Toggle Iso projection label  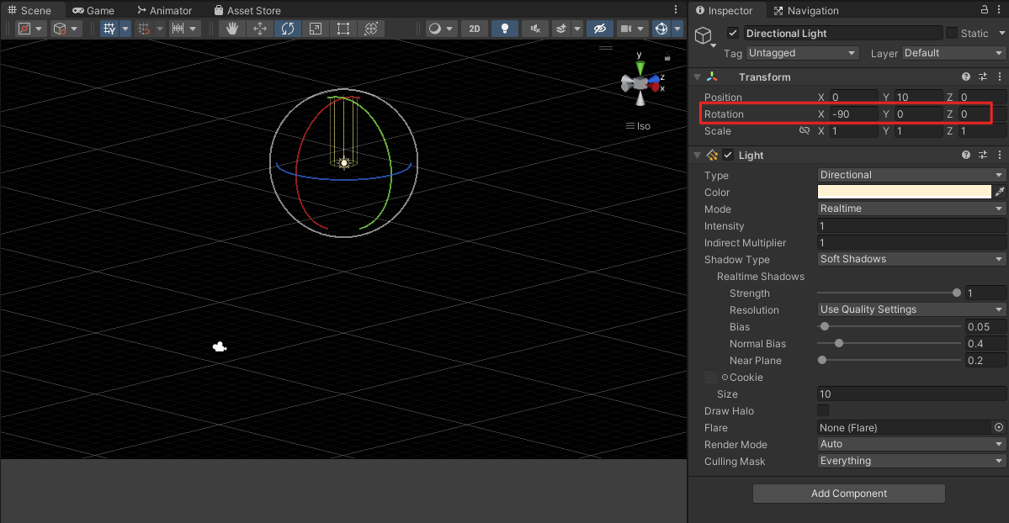click(x=639, y=126)
